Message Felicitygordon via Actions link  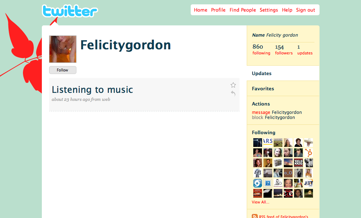pyautogui.click(x=261, y=112)
